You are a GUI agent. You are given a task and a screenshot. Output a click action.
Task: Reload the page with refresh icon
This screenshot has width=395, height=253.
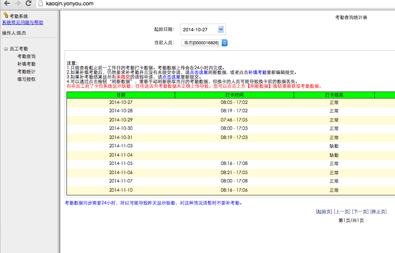pos(28,3)
